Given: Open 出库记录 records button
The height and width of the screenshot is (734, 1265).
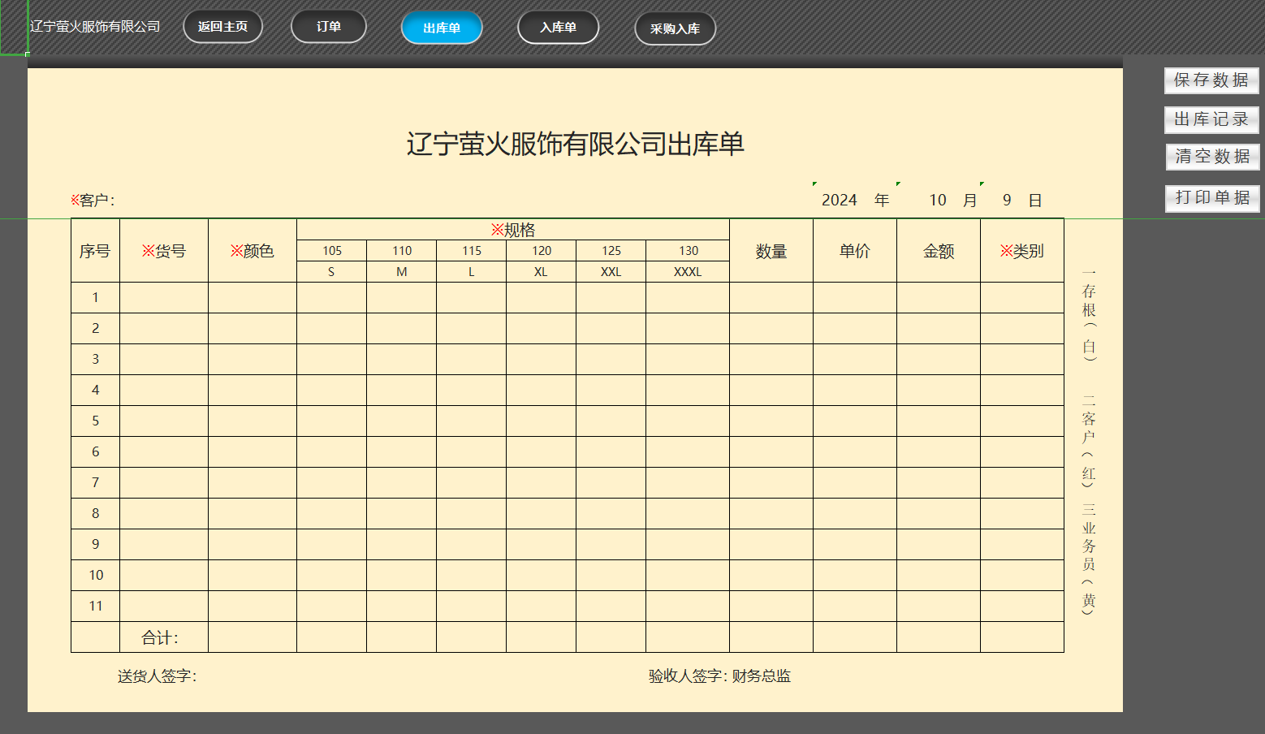Looking at the screenshot, I should point(1211,119).
